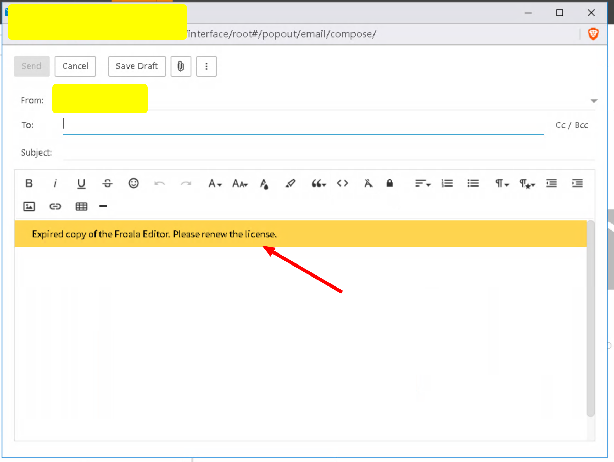Screen dimensions: 614x462
Task: Toggle bold formatting
Action: click(29, 183)
